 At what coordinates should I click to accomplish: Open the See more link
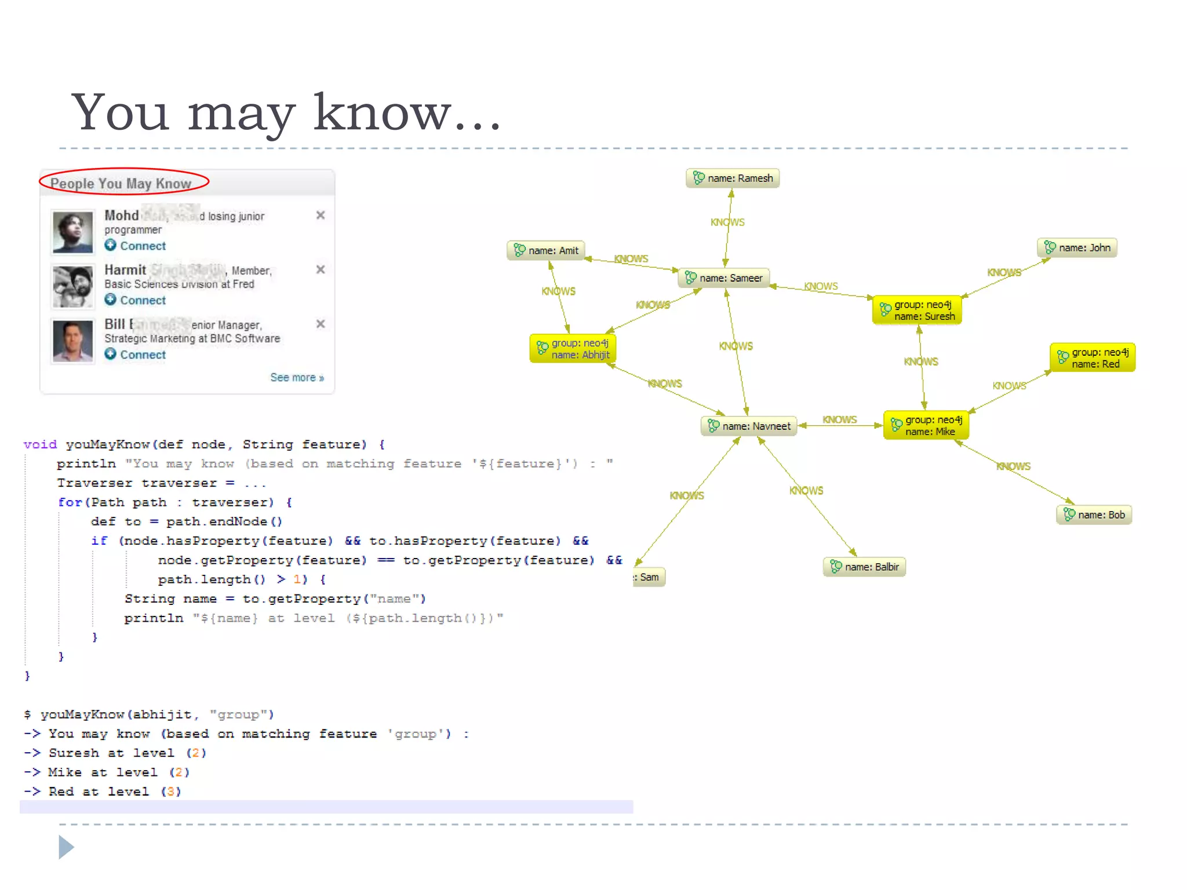296,378
